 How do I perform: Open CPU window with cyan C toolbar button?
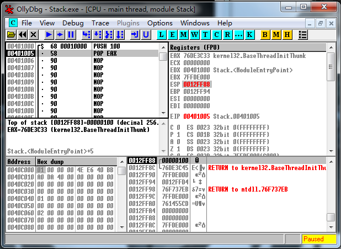[217, 35]
